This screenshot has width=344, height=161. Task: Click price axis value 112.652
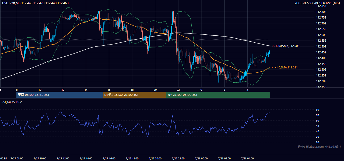tap(321, 29)
